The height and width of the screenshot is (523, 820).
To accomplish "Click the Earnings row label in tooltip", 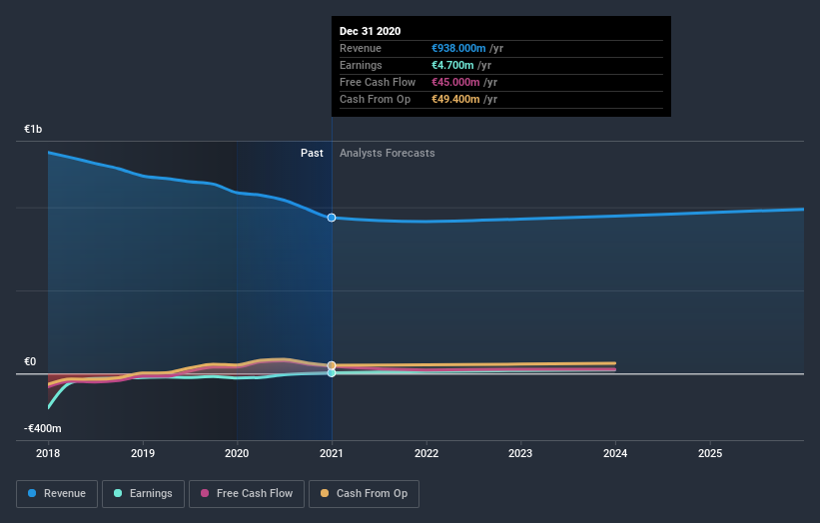I will 361,65.
